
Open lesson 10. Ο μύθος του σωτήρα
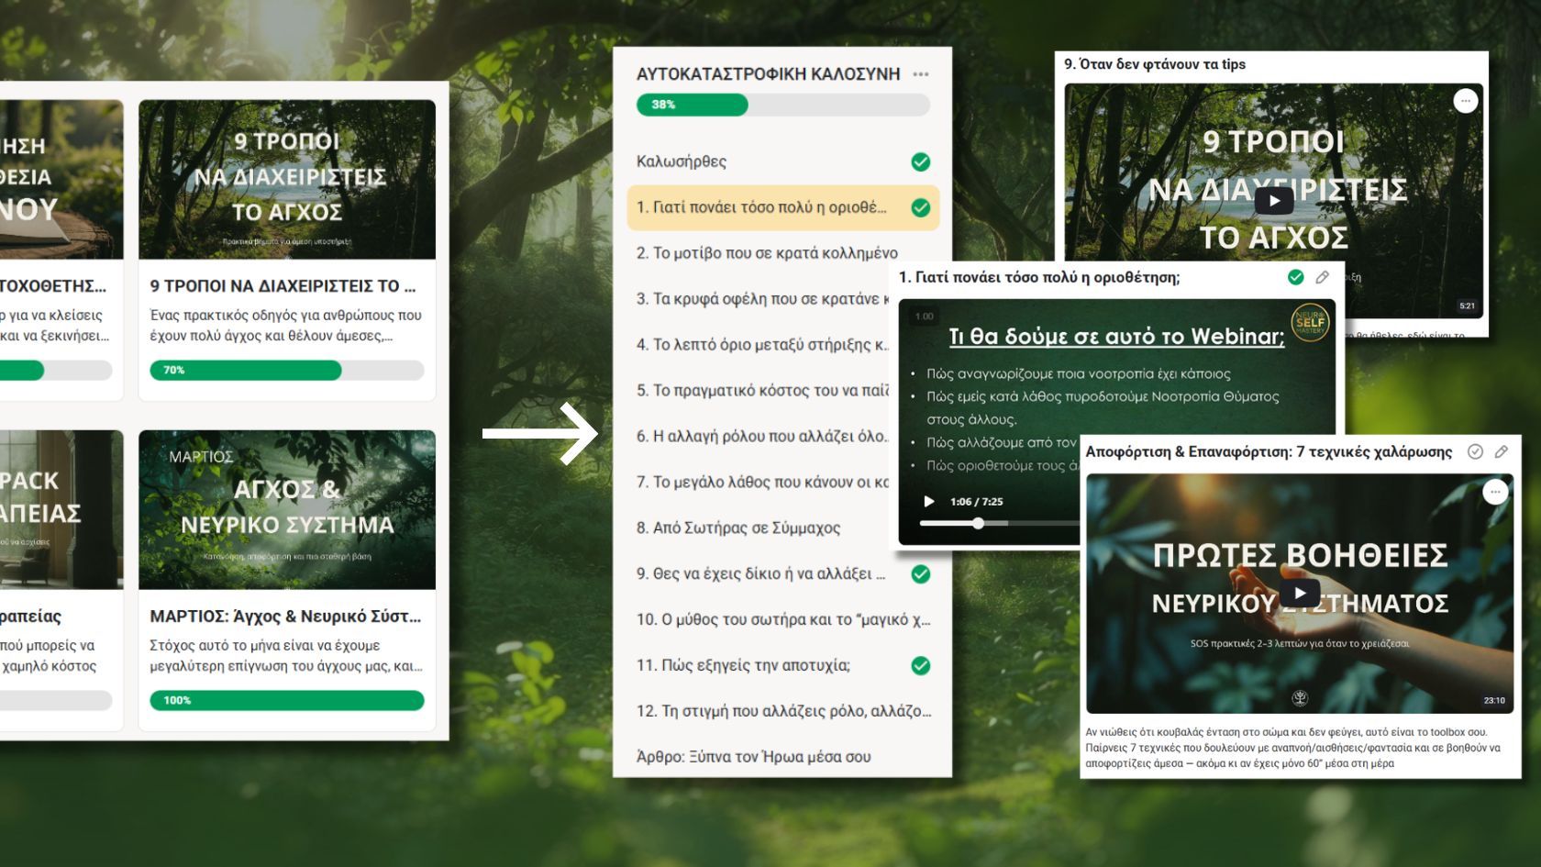tap(783, 620)
